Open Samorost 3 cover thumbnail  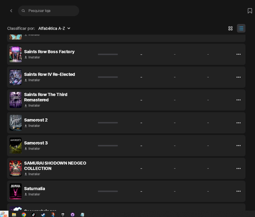[16, 146]
